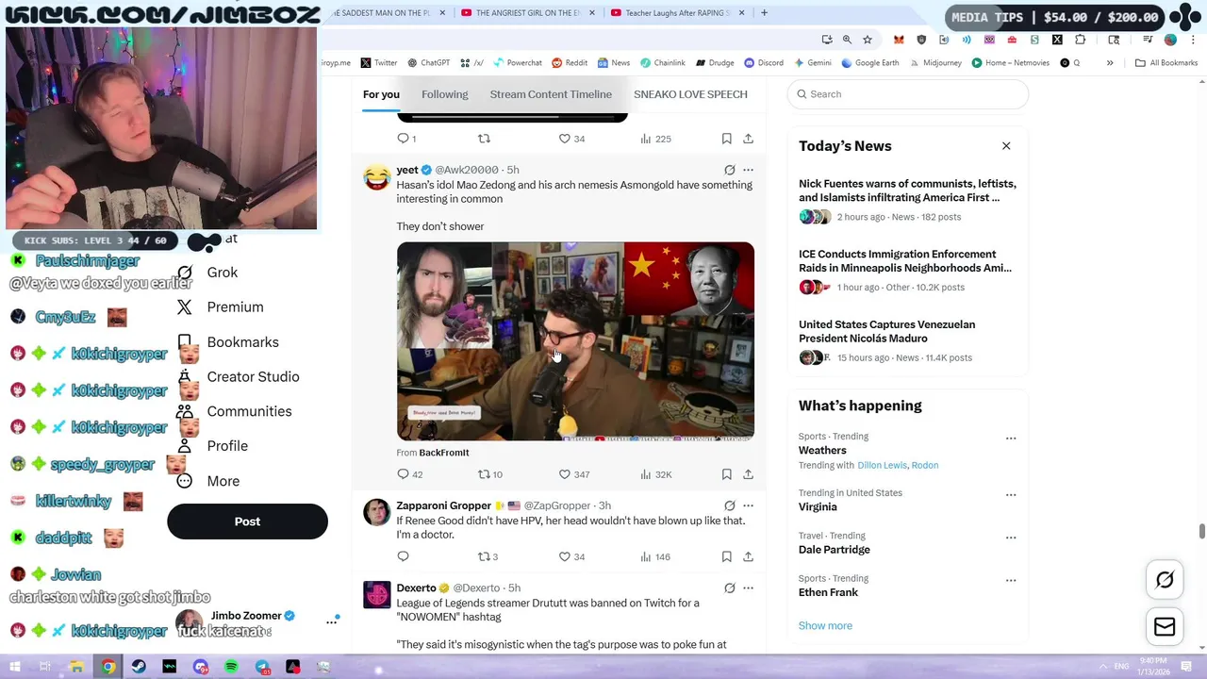
Task: Open Steam from the taskbar
Action: coord(139,667)
